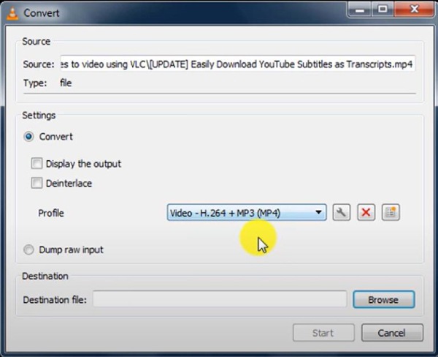Image resolution: width=438 pixels, height=357 pixels.
Task: Open the Profile dropdown list
Action: click(247, 213)
